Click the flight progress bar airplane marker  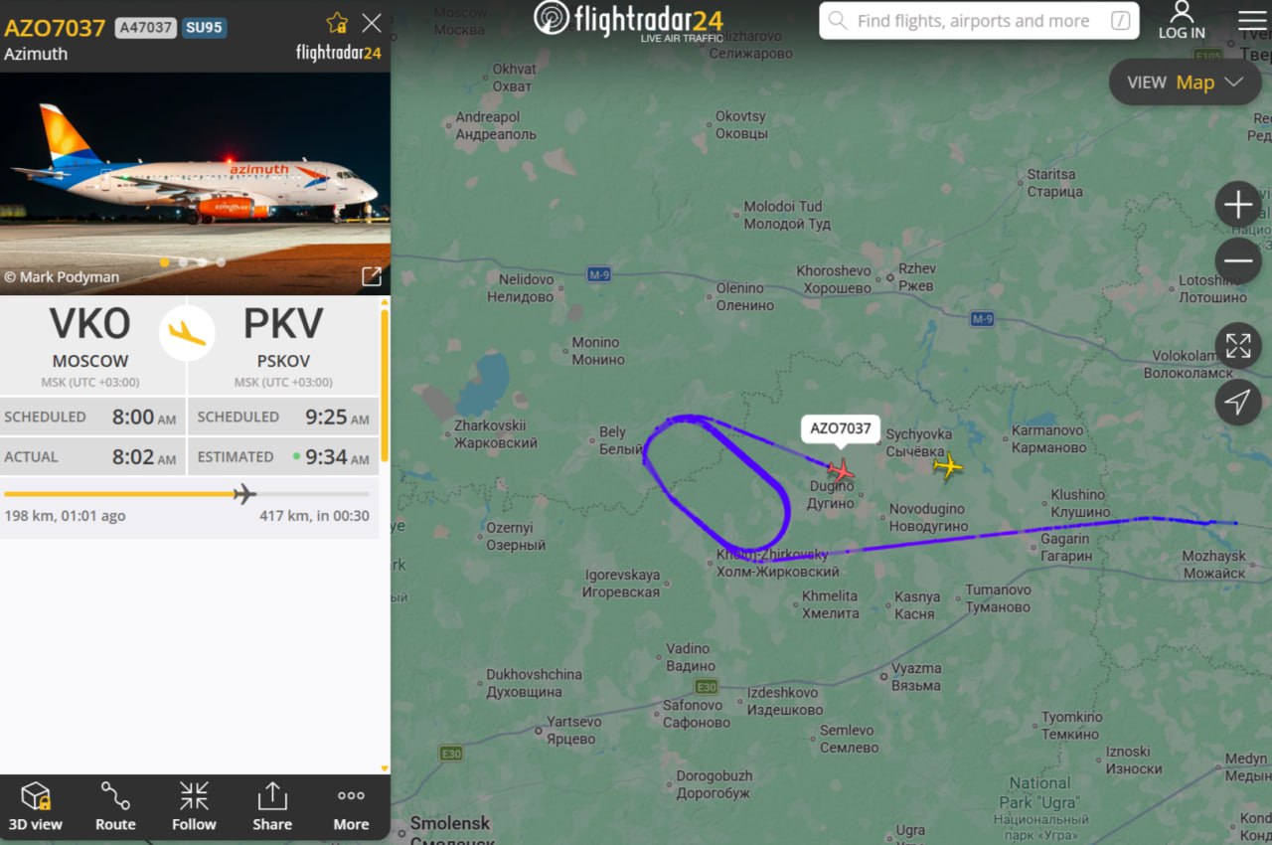(244, 493)
